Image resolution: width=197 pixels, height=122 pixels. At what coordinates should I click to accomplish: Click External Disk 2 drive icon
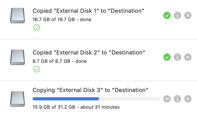click(17, 57)
